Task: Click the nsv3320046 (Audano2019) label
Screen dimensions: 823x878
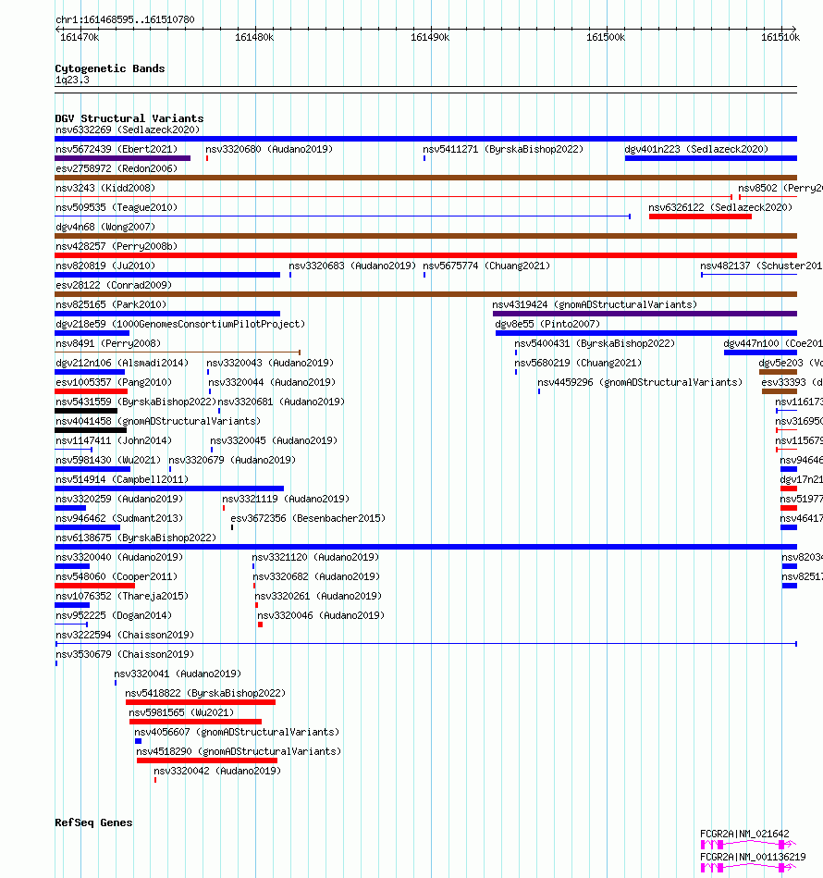Action: (x=321, y=615)
